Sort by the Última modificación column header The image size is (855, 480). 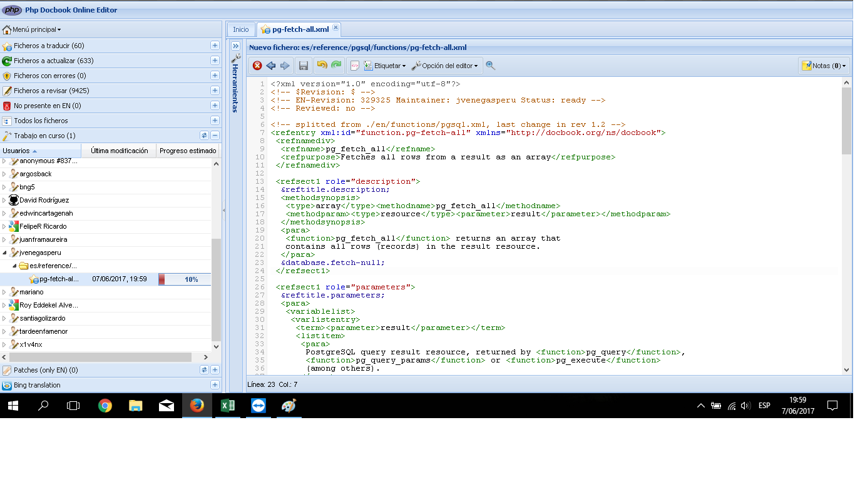(119, 151)
